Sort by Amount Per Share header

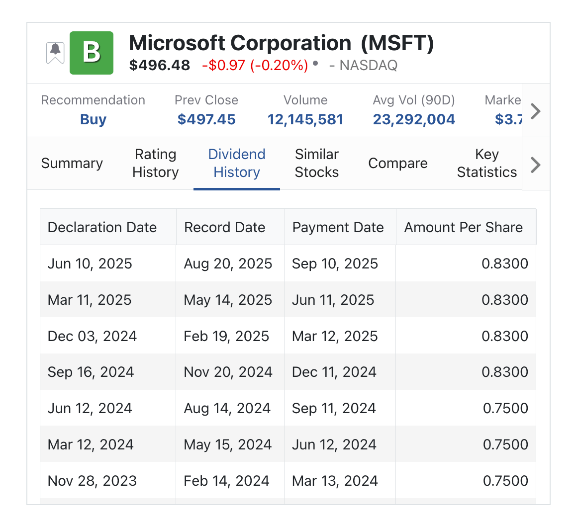click(464, 227)
